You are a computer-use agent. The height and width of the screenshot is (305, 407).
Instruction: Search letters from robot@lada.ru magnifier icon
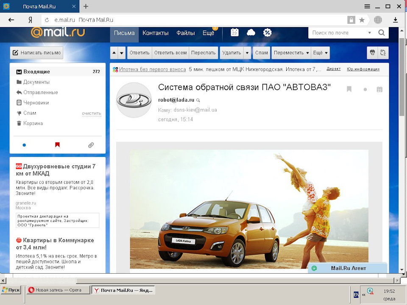click(x=198, y=100)
